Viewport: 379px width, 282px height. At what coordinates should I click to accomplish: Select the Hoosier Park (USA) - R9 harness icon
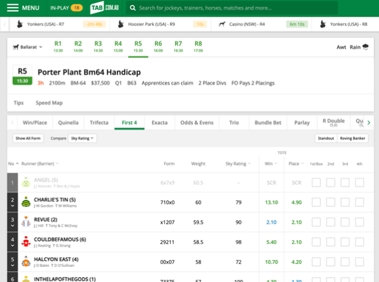point(121,24)
